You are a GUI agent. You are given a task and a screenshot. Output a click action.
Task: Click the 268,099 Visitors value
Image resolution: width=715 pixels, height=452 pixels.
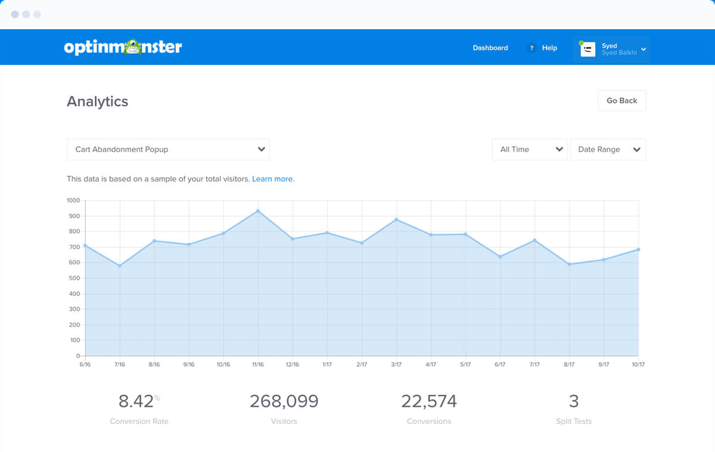click(284, 401)
